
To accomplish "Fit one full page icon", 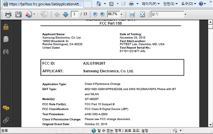I will click(x=142, y=14).
